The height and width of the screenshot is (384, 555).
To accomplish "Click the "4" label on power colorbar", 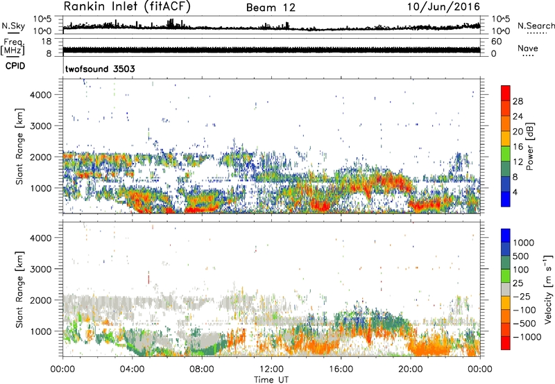I will [515, 192].
